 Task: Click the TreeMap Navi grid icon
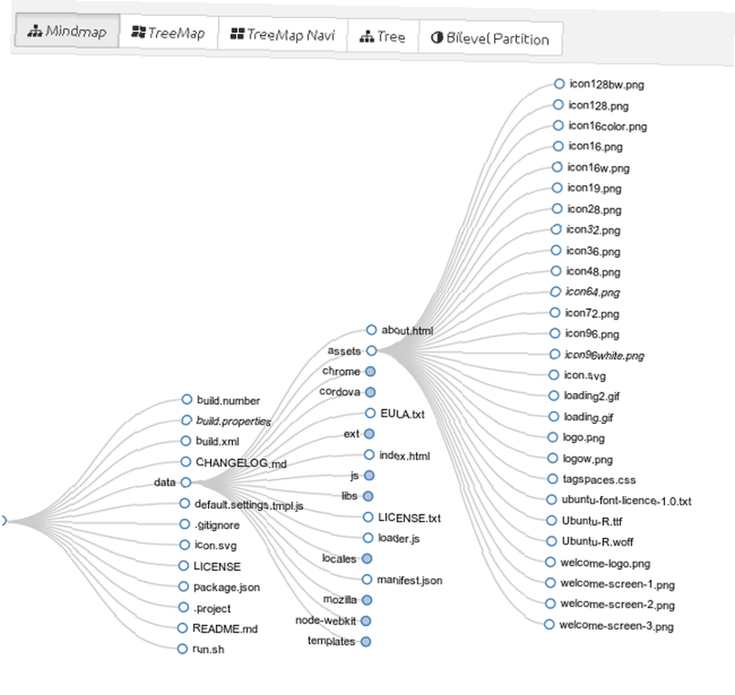(237, 34)
